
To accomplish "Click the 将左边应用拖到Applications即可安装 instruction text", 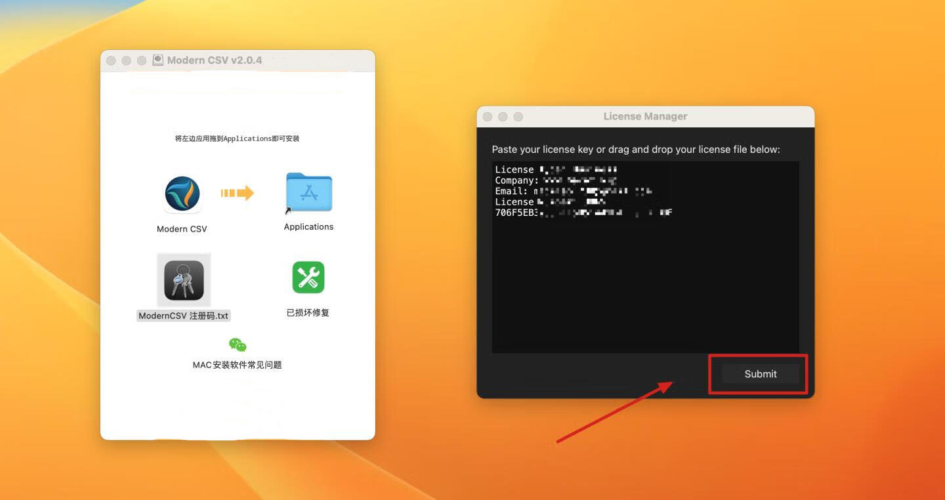I will 237,138.
